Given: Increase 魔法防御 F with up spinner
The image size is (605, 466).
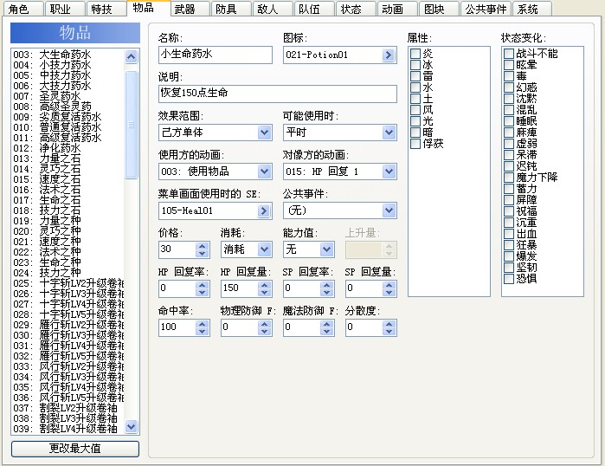Looking at the screenshot, I should point(327,324).
